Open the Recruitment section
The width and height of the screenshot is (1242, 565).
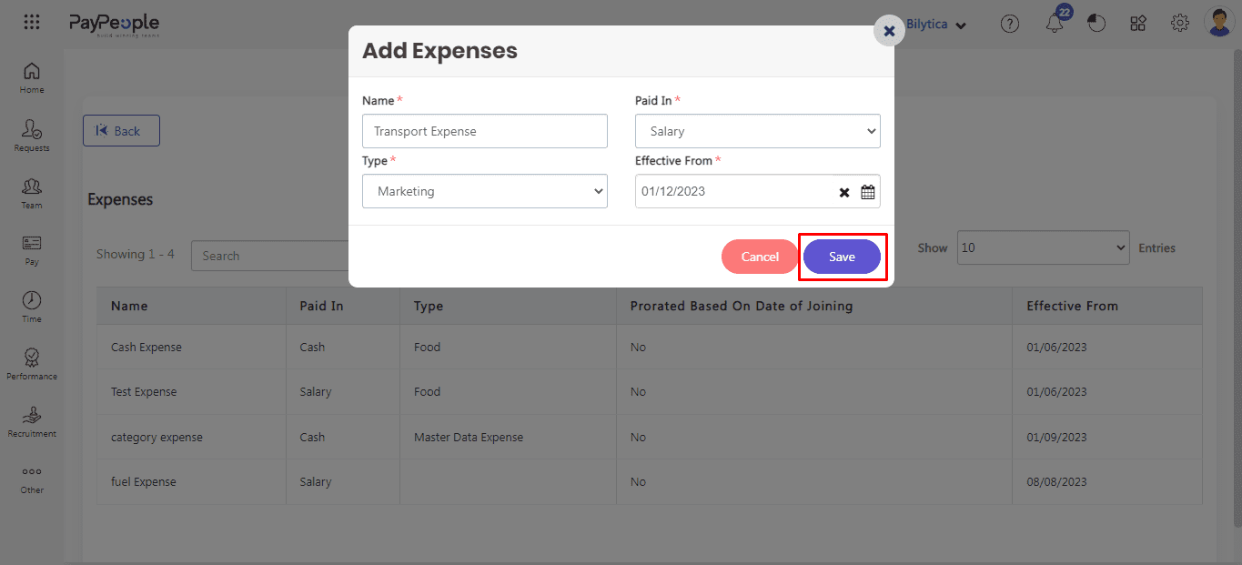[x=31, y=419]
